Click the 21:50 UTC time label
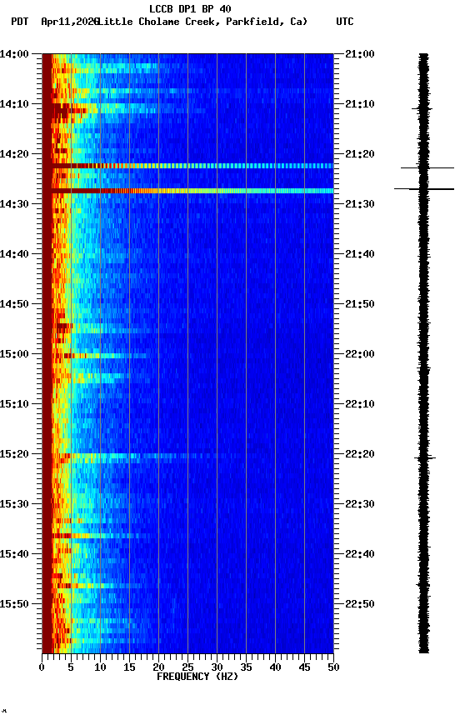 (360, 304)
